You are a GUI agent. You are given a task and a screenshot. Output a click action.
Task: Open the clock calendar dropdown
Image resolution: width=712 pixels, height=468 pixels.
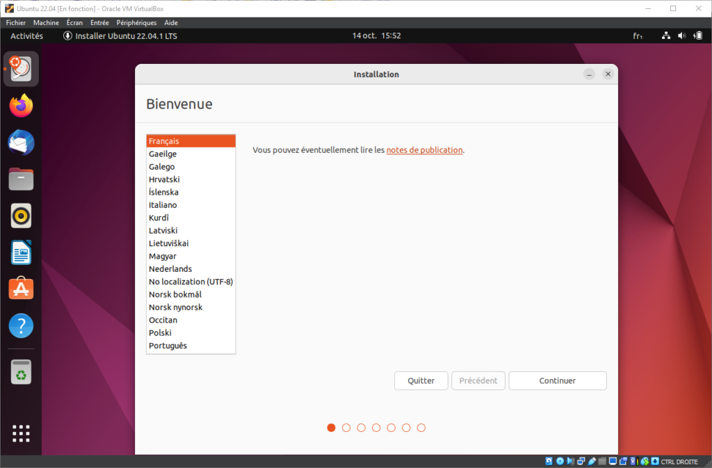tap(376, 35)
